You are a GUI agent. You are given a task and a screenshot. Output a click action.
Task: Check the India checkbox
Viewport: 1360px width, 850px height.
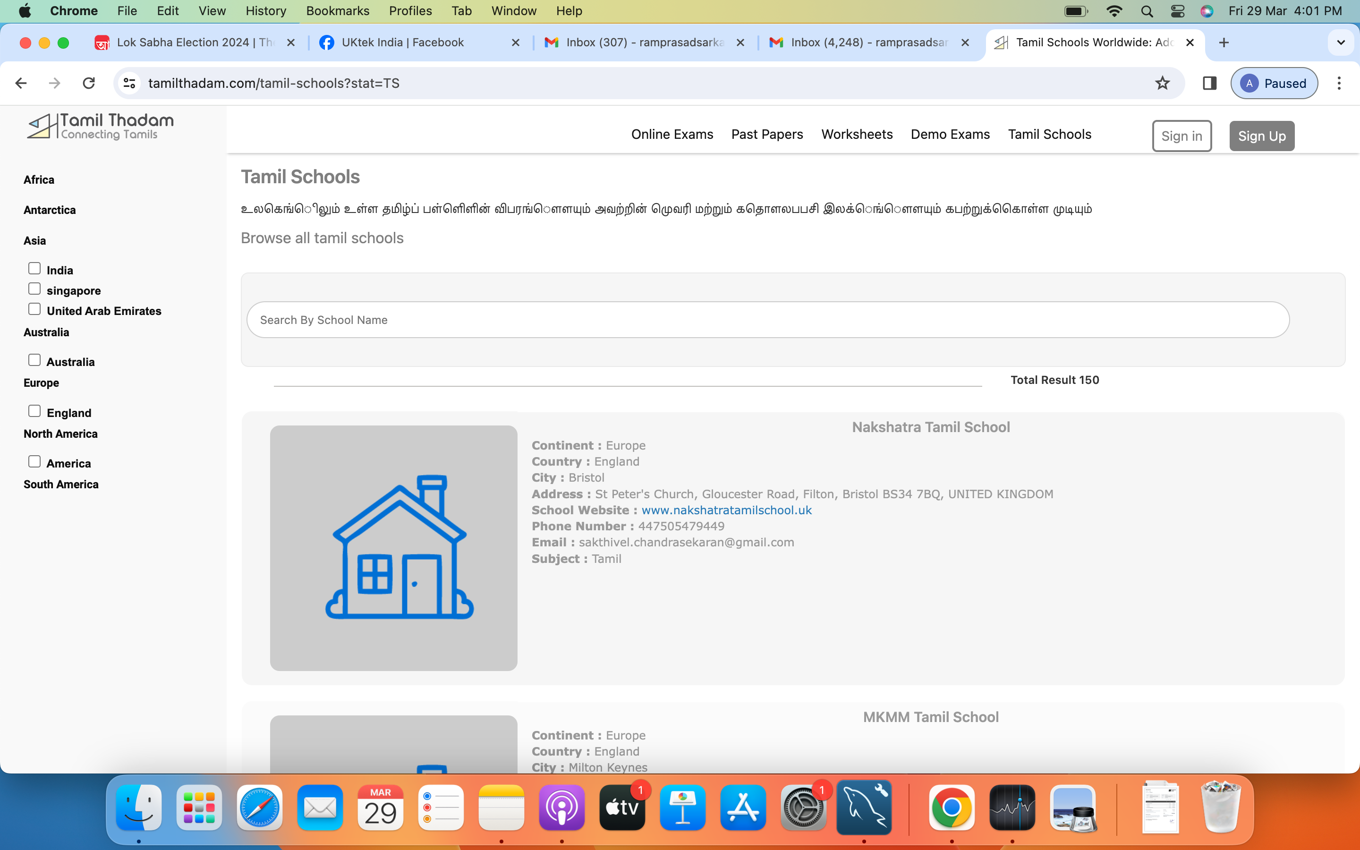(x=34, y=269)
